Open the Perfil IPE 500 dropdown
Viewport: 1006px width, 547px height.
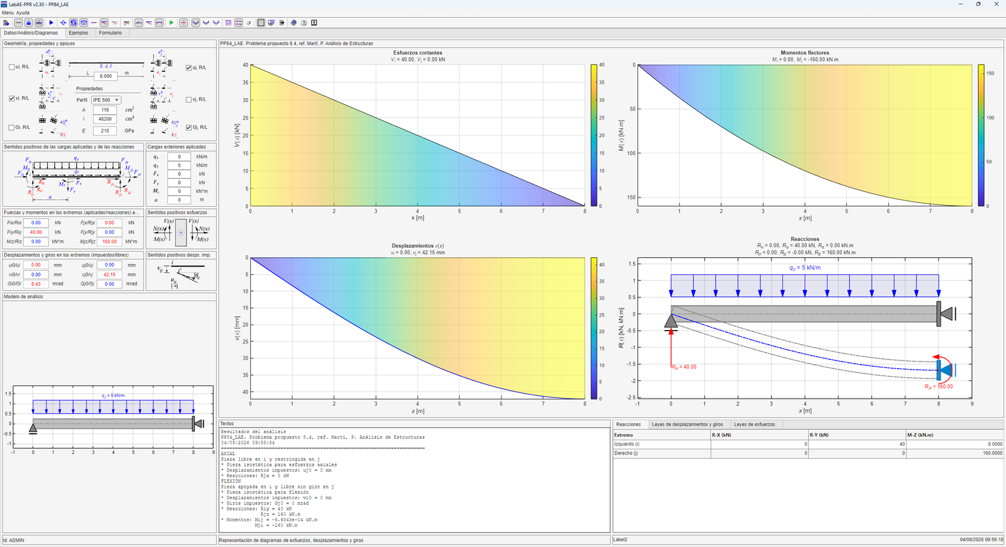(106, 100)
